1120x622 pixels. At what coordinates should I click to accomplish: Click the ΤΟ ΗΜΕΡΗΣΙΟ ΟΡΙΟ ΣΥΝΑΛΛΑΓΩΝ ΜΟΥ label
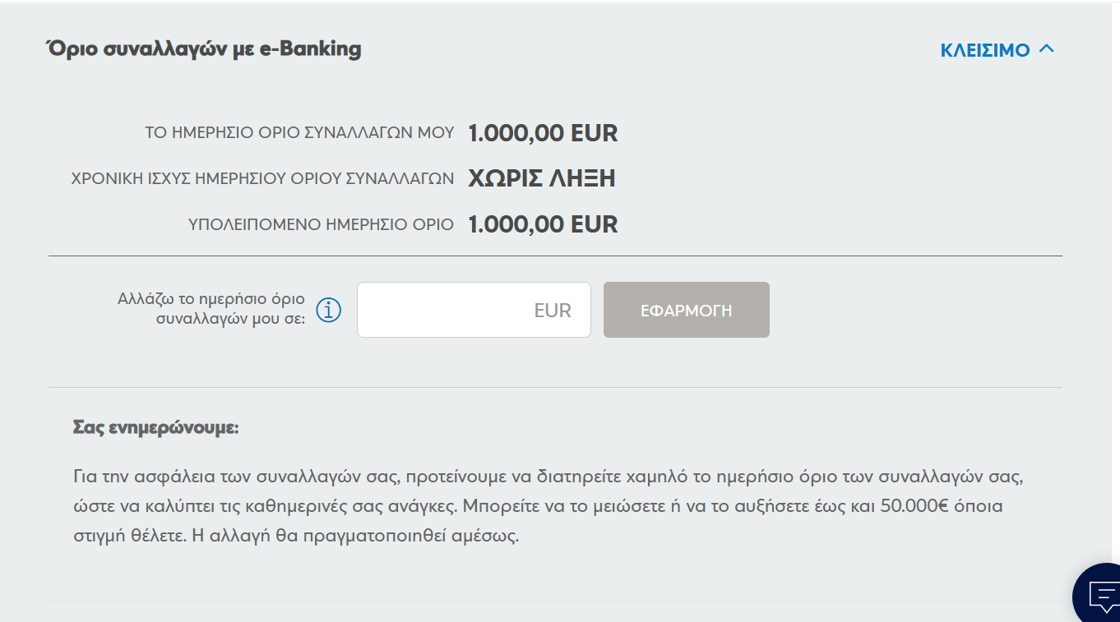pyautogui.click(x=299, y=133)
